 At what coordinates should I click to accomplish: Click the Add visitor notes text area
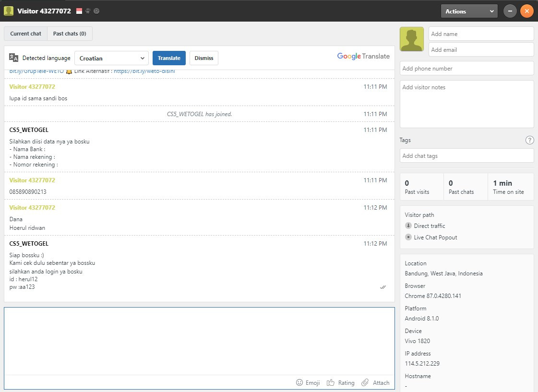466,104
